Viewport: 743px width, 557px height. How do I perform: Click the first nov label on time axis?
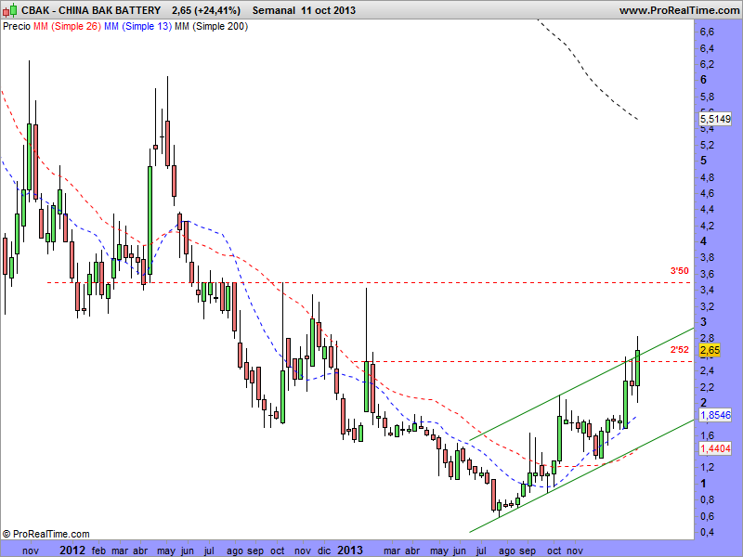(31, 551)
